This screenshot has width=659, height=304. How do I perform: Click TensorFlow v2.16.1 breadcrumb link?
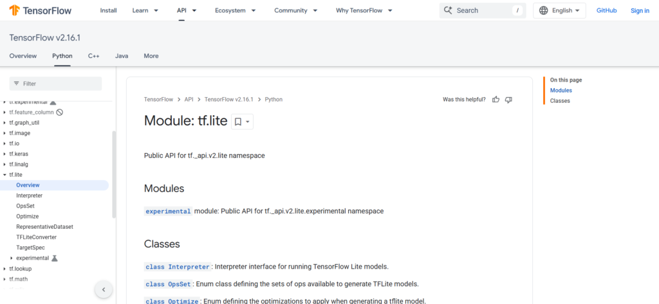point(229,100)
